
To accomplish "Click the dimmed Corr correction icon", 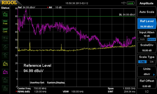I will pyautogui.click(x=5, y=39).
